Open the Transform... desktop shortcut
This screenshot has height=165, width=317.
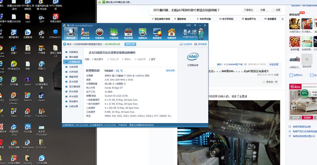42,112
